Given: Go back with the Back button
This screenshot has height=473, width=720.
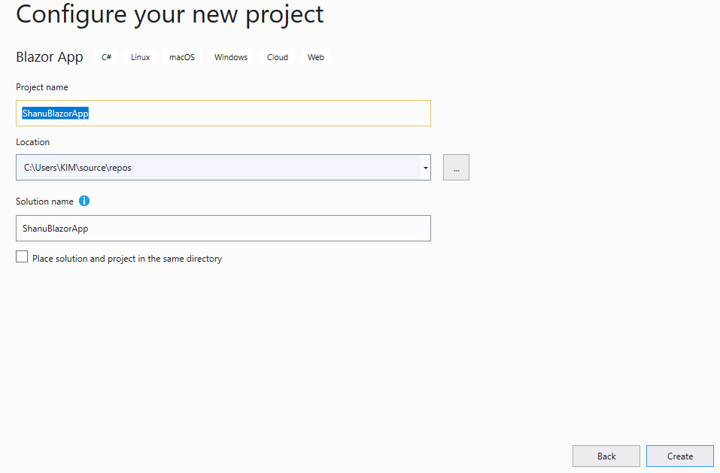Looking at the screenshot, I should pyautogui.click(x=606, y=456).
